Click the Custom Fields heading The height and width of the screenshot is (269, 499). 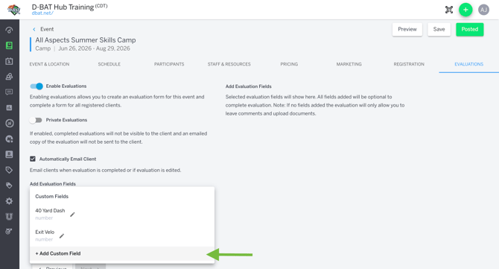coord(52,197)
